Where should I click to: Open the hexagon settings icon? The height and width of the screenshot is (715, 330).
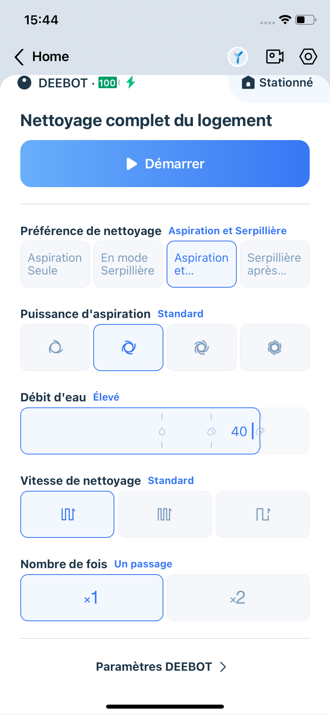tap(308, 57)
